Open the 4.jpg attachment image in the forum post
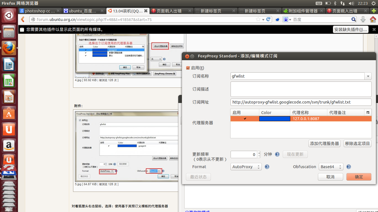The width and height of the screenshot is (378, 212). point(130,56)
